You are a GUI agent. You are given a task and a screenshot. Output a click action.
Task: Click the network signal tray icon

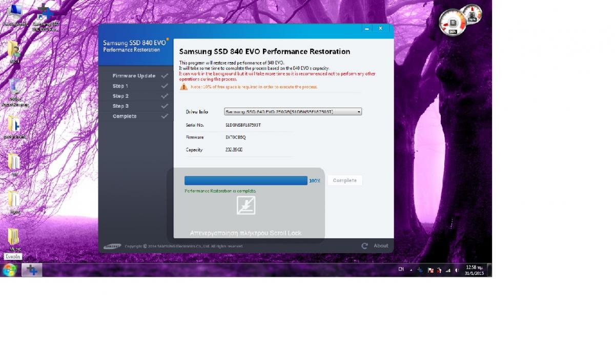(448, 270)
